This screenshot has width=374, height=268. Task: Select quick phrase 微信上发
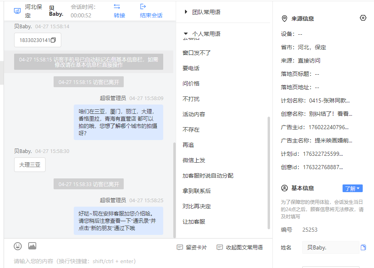(x=194, y=160)
